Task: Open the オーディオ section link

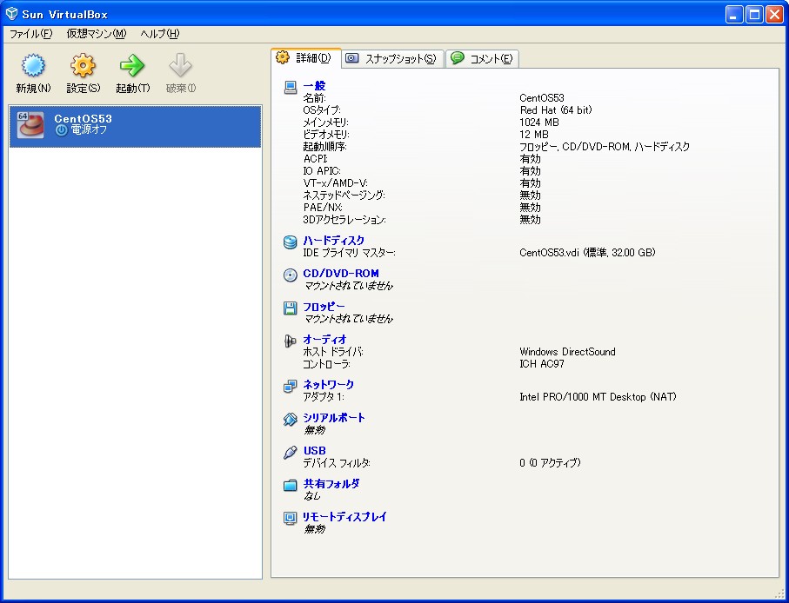Action: 324,339
